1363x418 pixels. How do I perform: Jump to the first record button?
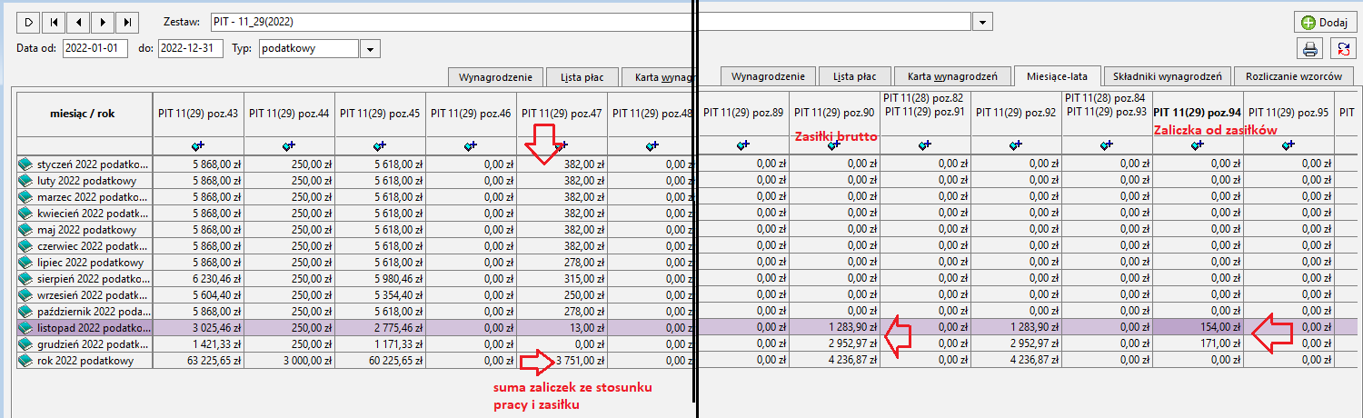coord(54,21)
